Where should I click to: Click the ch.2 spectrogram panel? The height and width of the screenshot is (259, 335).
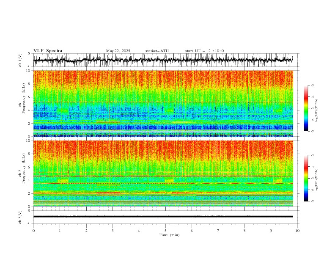click(x=163, y=174)
